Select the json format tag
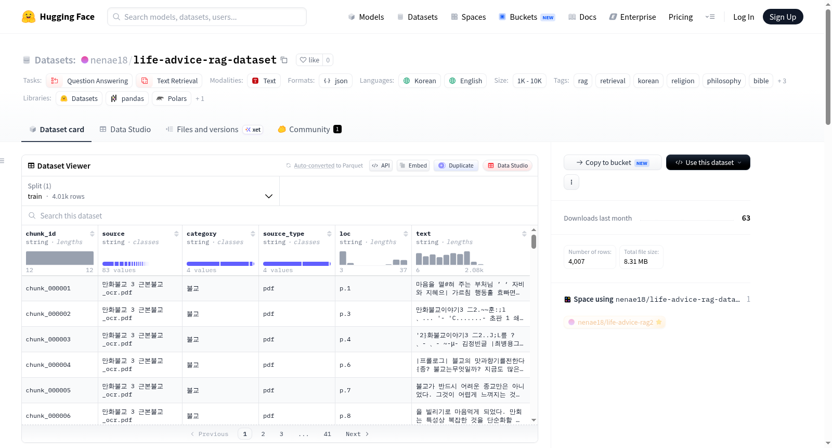 click(335, 81)
